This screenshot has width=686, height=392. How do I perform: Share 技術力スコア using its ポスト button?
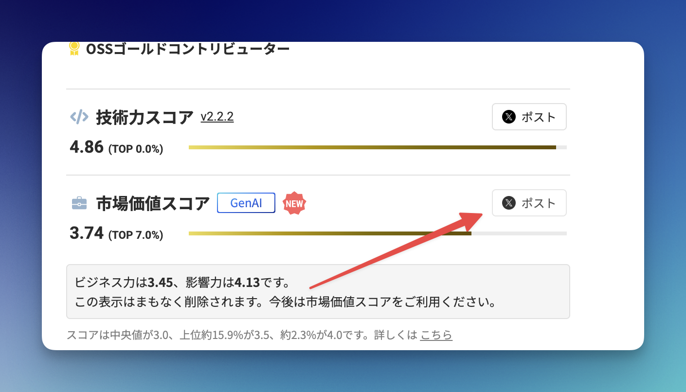(x=529, y=117)
